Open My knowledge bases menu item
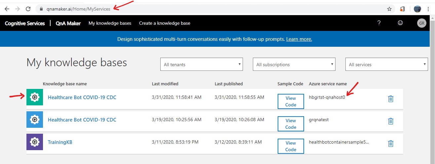Screen dimensions: 435x164 tap(110, 23)
